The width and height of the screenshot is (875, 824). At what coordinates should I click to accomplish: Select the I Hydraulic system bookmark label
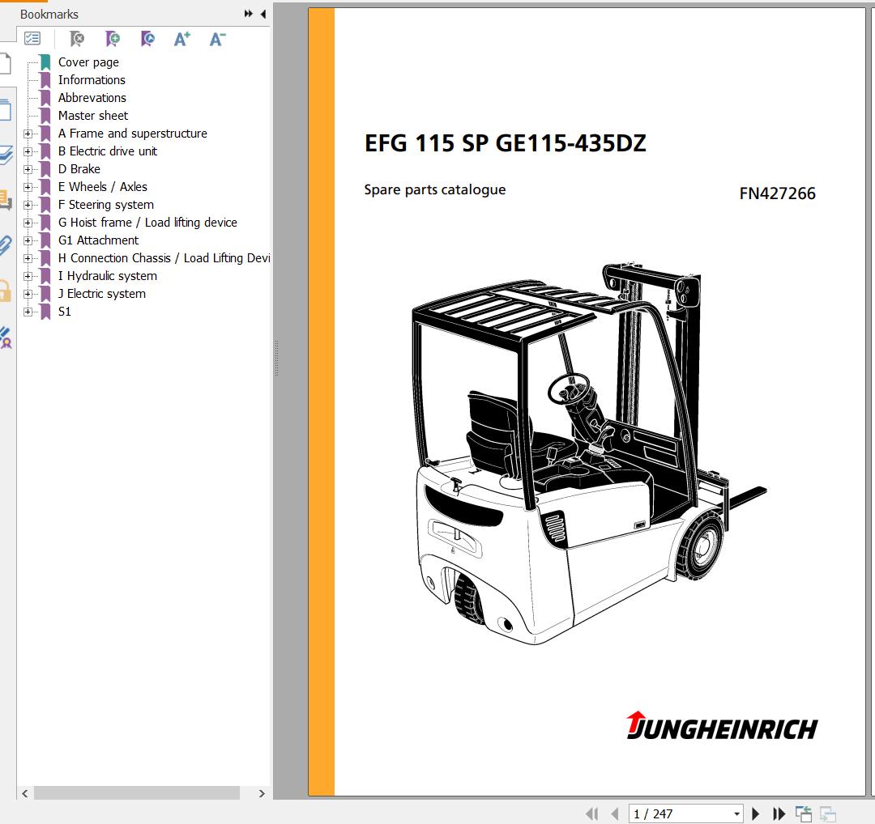click(x=108, y=276)
